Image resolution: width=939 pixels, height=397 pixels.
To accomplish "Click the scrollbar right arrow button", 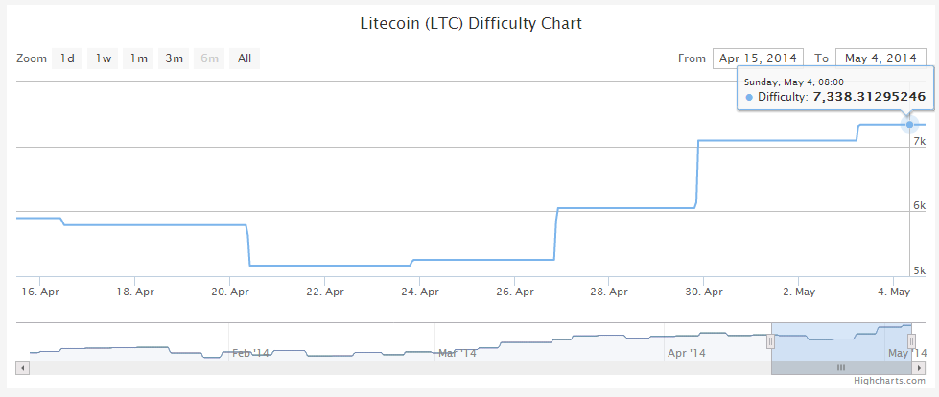I will point(919,367).
